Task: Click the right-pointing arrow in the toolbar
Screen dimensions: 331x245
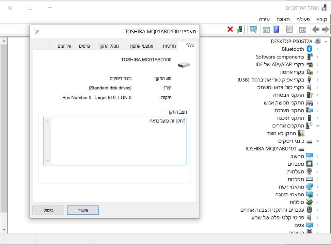Action: coord(325,29)
